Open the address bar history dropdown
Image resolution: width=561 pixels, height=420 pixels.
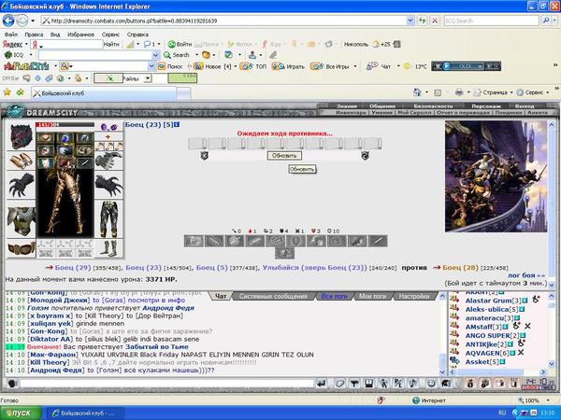click(410, 21)
